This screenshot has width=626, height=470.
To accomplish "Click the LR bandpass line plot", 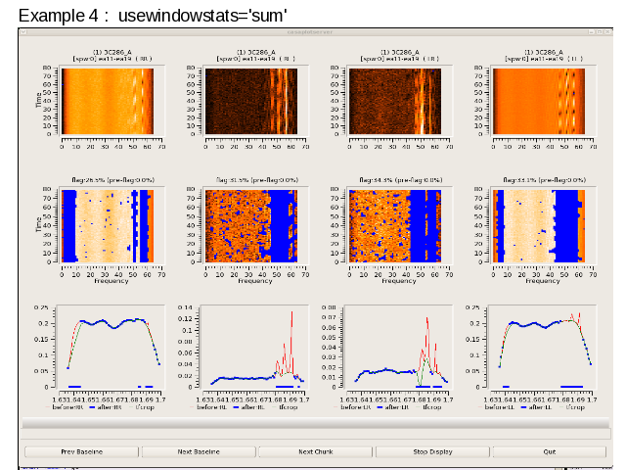I will click(398, 348).
